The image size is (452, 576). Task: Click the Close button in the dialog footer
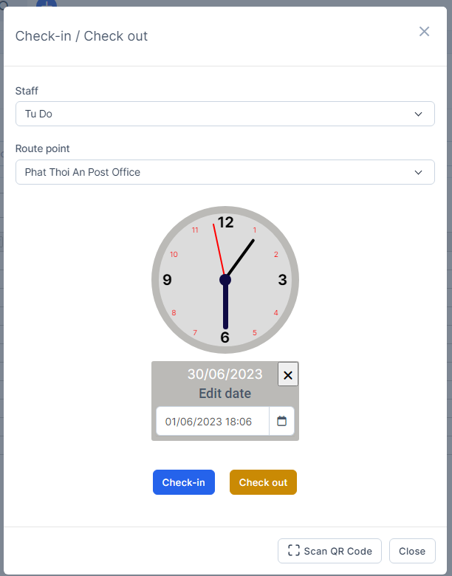(412, 551)
